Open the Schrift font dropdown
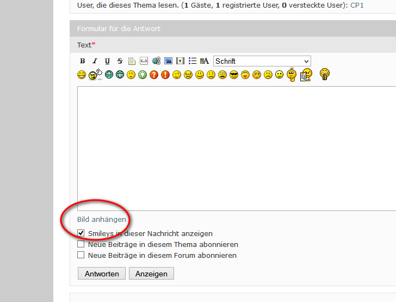Viewport: 396px width, 302px height. tap(262, 61)
